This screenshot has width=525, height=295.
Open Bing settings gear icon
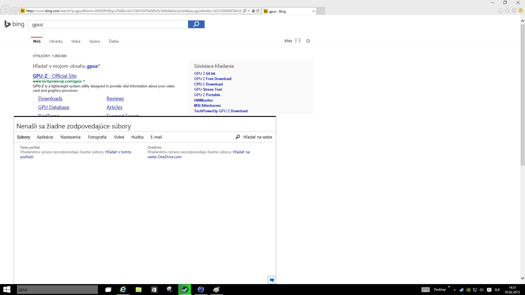[308, 41]
